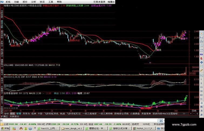The width and height of the screenshot is (204, 131).
Task: Select the N custom period
Action: pos(201,99)
